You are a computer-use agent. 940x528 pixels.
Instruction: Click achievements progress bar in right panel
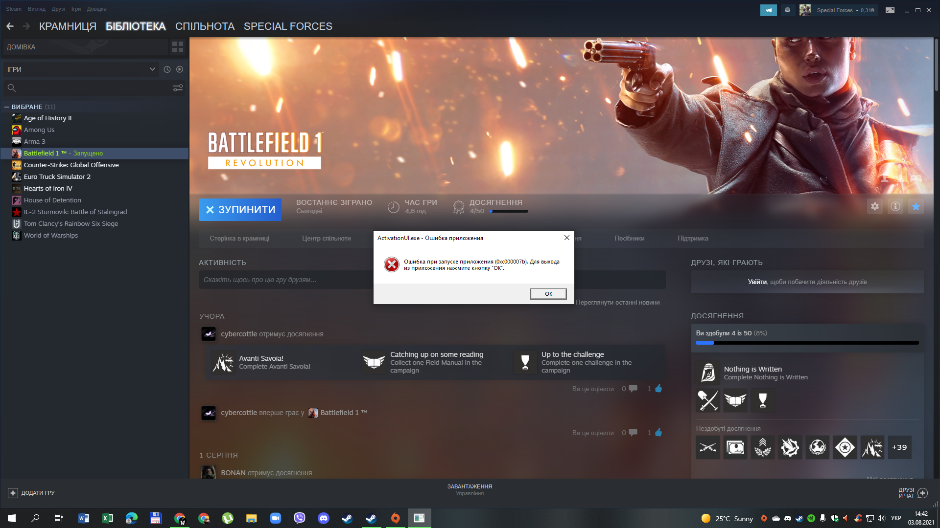pyautogui.click(x=807, y=343)
